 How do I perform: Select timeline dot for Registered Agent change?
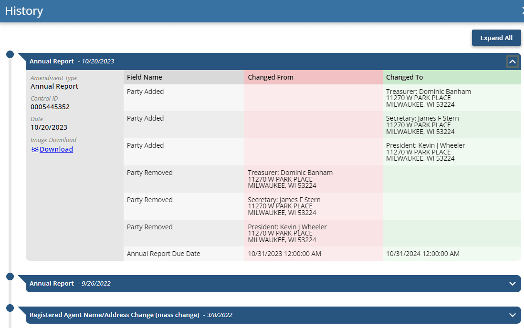coord(10,308)
